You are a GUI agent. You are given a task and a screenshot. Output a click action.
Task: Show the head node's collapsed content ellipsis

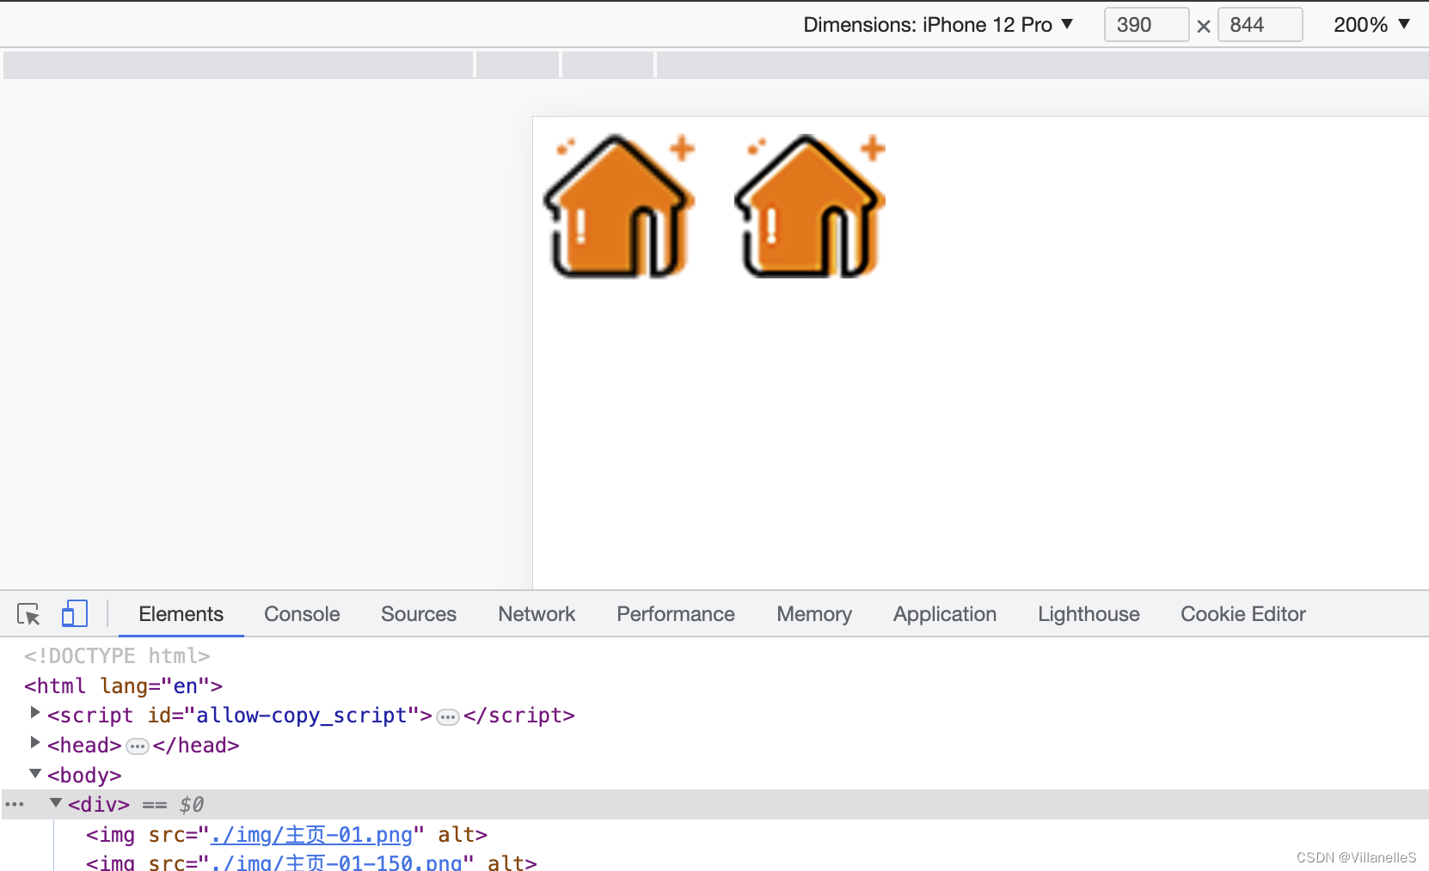coord(138,746)
